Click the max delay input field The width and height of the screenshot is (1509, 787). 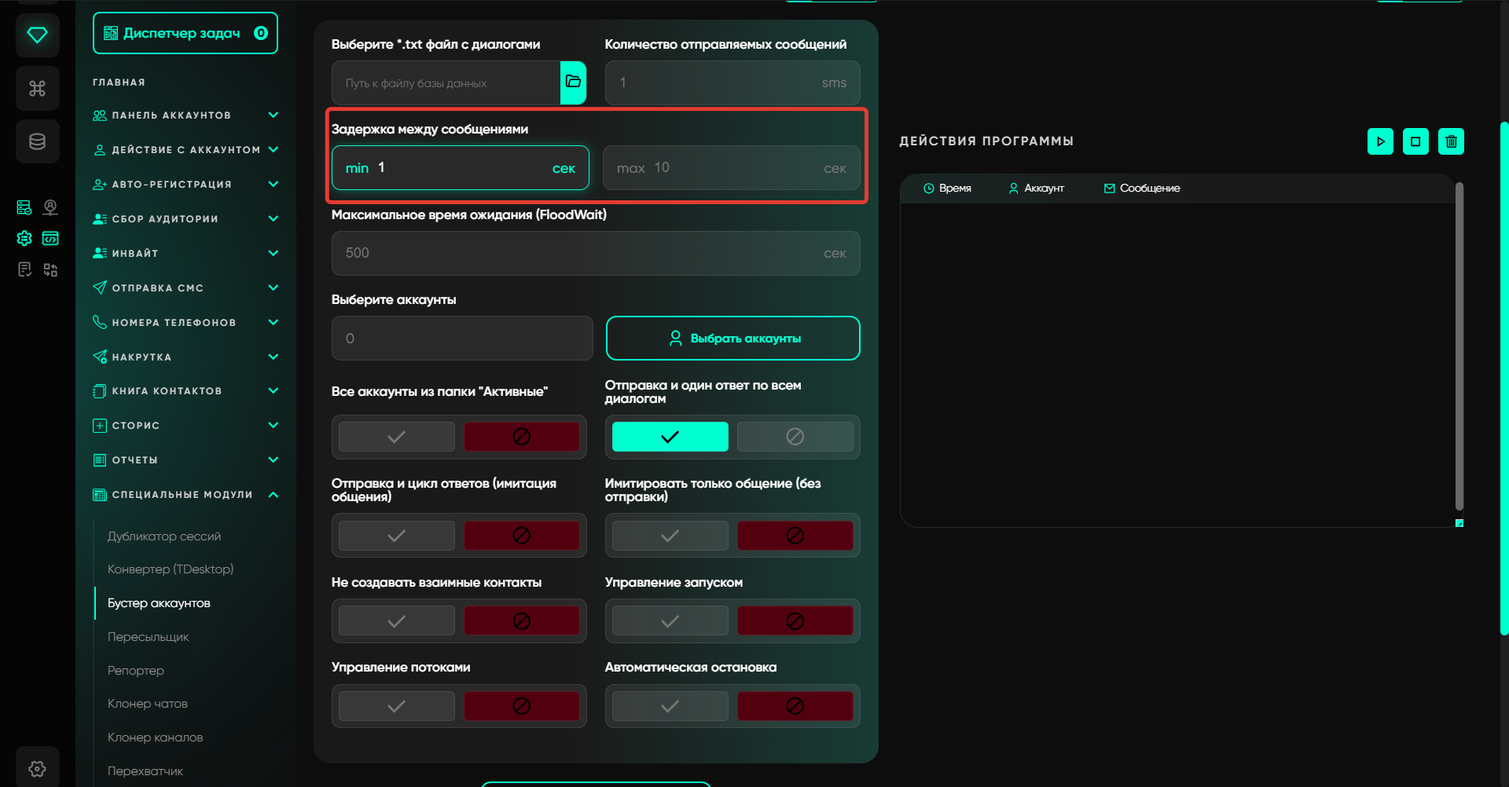731,168
